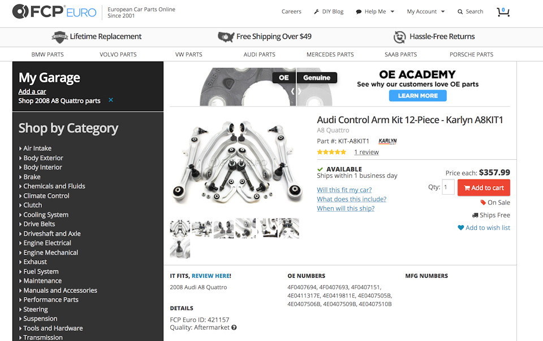Click the Karlyn brand logo
This screenshot has height=341, width=543.
(387, 141)
